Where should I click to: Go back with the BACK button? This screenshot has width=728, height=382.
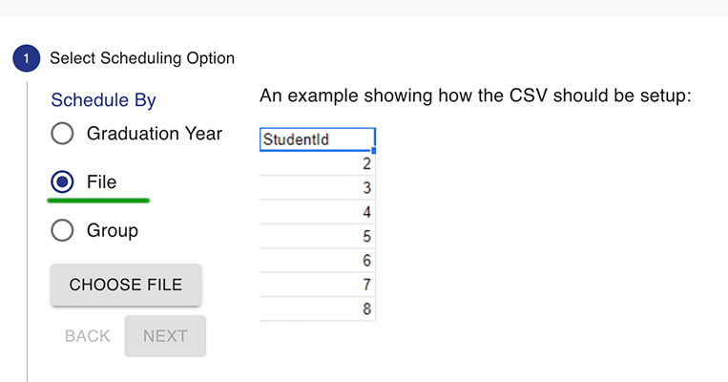coord(87,336)
